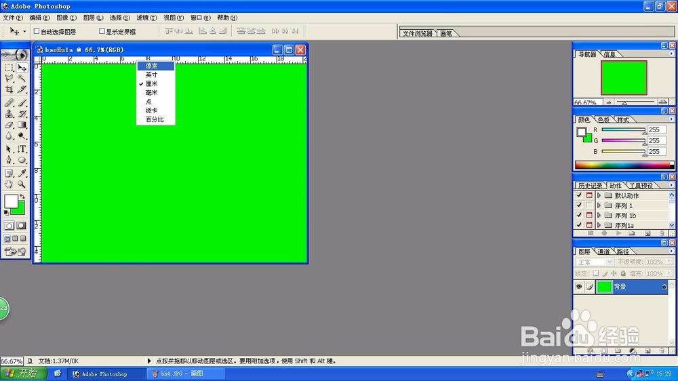Toggle dialog icon for 默认动作
The image size is (678, 381).
click(x=589, y=195)
